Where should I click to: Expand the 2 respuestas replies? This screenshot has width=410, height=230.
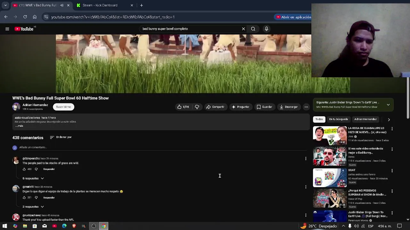coord(33,207)
